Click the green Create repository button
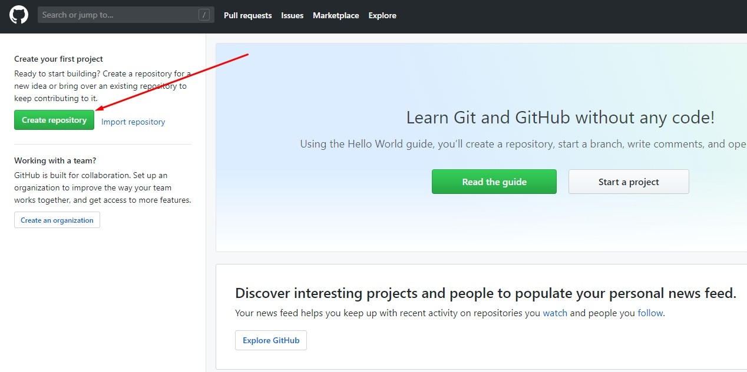This screenshot has width=747, height=372. [x=54, y=120]
